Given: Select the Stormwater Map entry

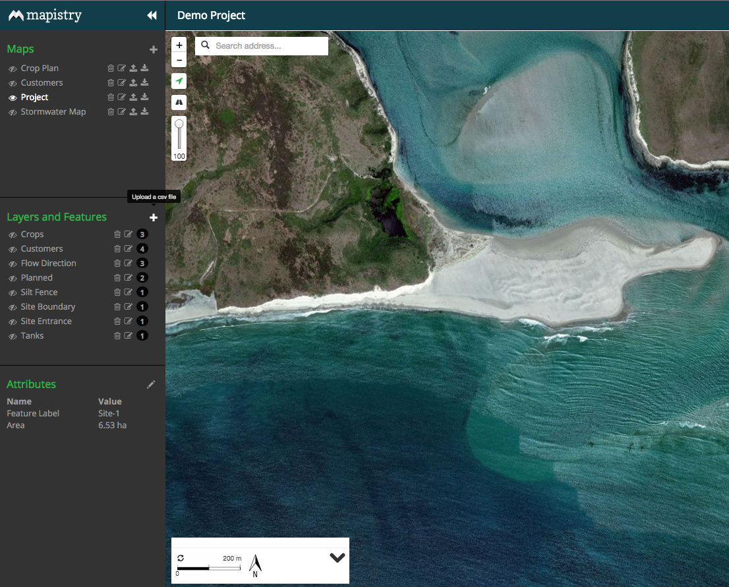Looking at the screenshot, I should (53, 112).
